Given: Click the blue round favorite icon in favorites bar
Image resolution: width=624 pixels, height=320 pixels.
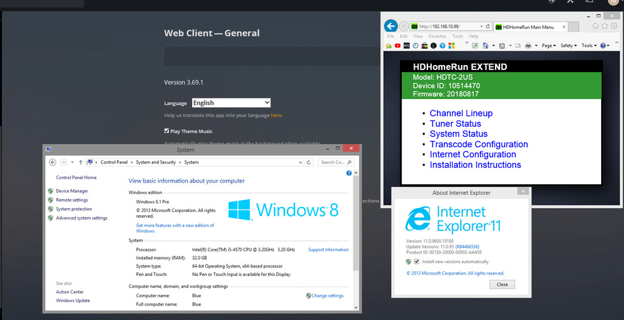Looking at the screenshot, I should tap(442, 45).
